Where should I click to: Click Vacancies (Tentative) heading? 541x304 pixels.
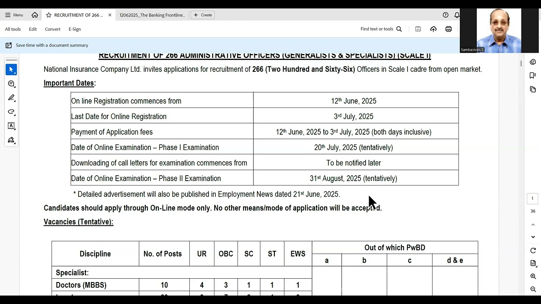79,222
